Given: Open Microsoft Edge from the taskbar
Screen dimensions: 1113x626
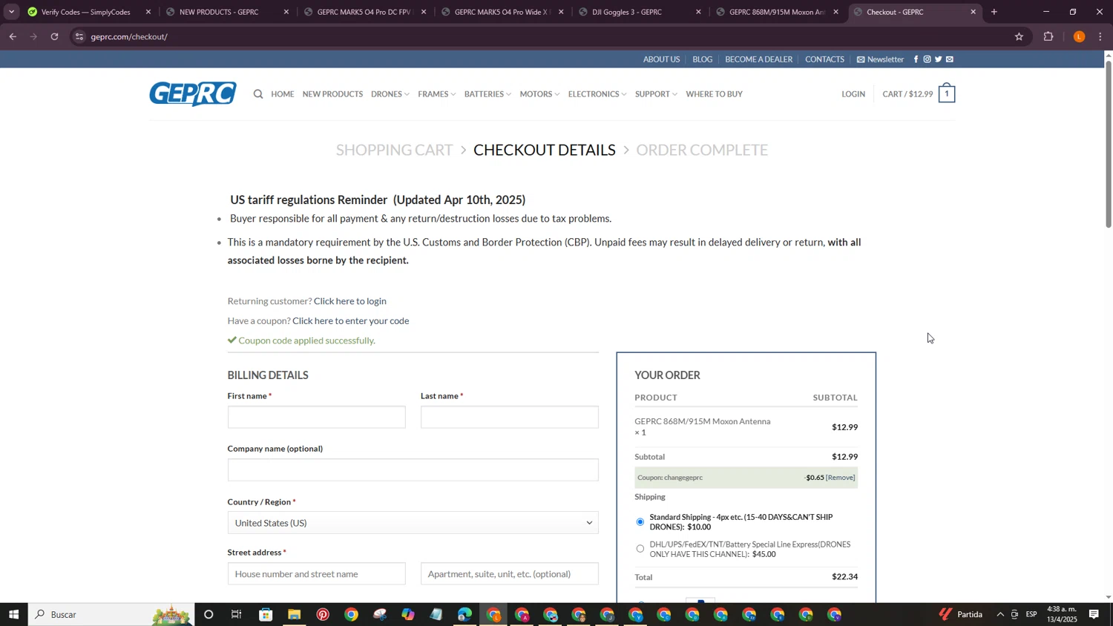Looking at the screenshot, I should (464, 615).
